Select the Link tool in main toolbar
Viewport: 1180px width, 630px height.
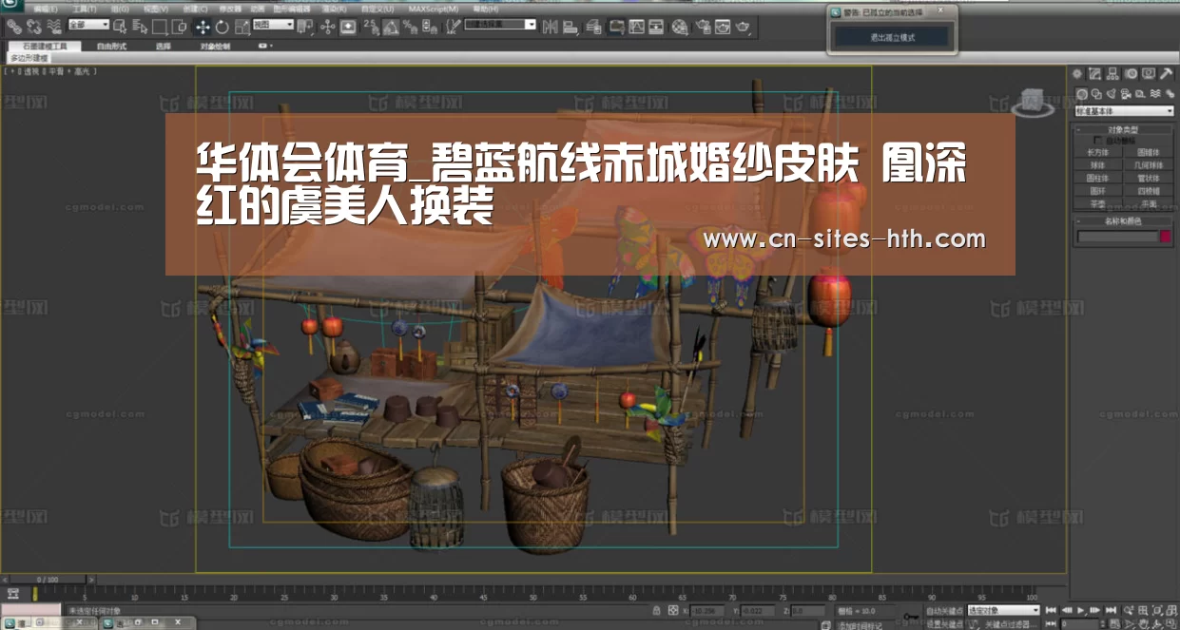click(14, 27)
